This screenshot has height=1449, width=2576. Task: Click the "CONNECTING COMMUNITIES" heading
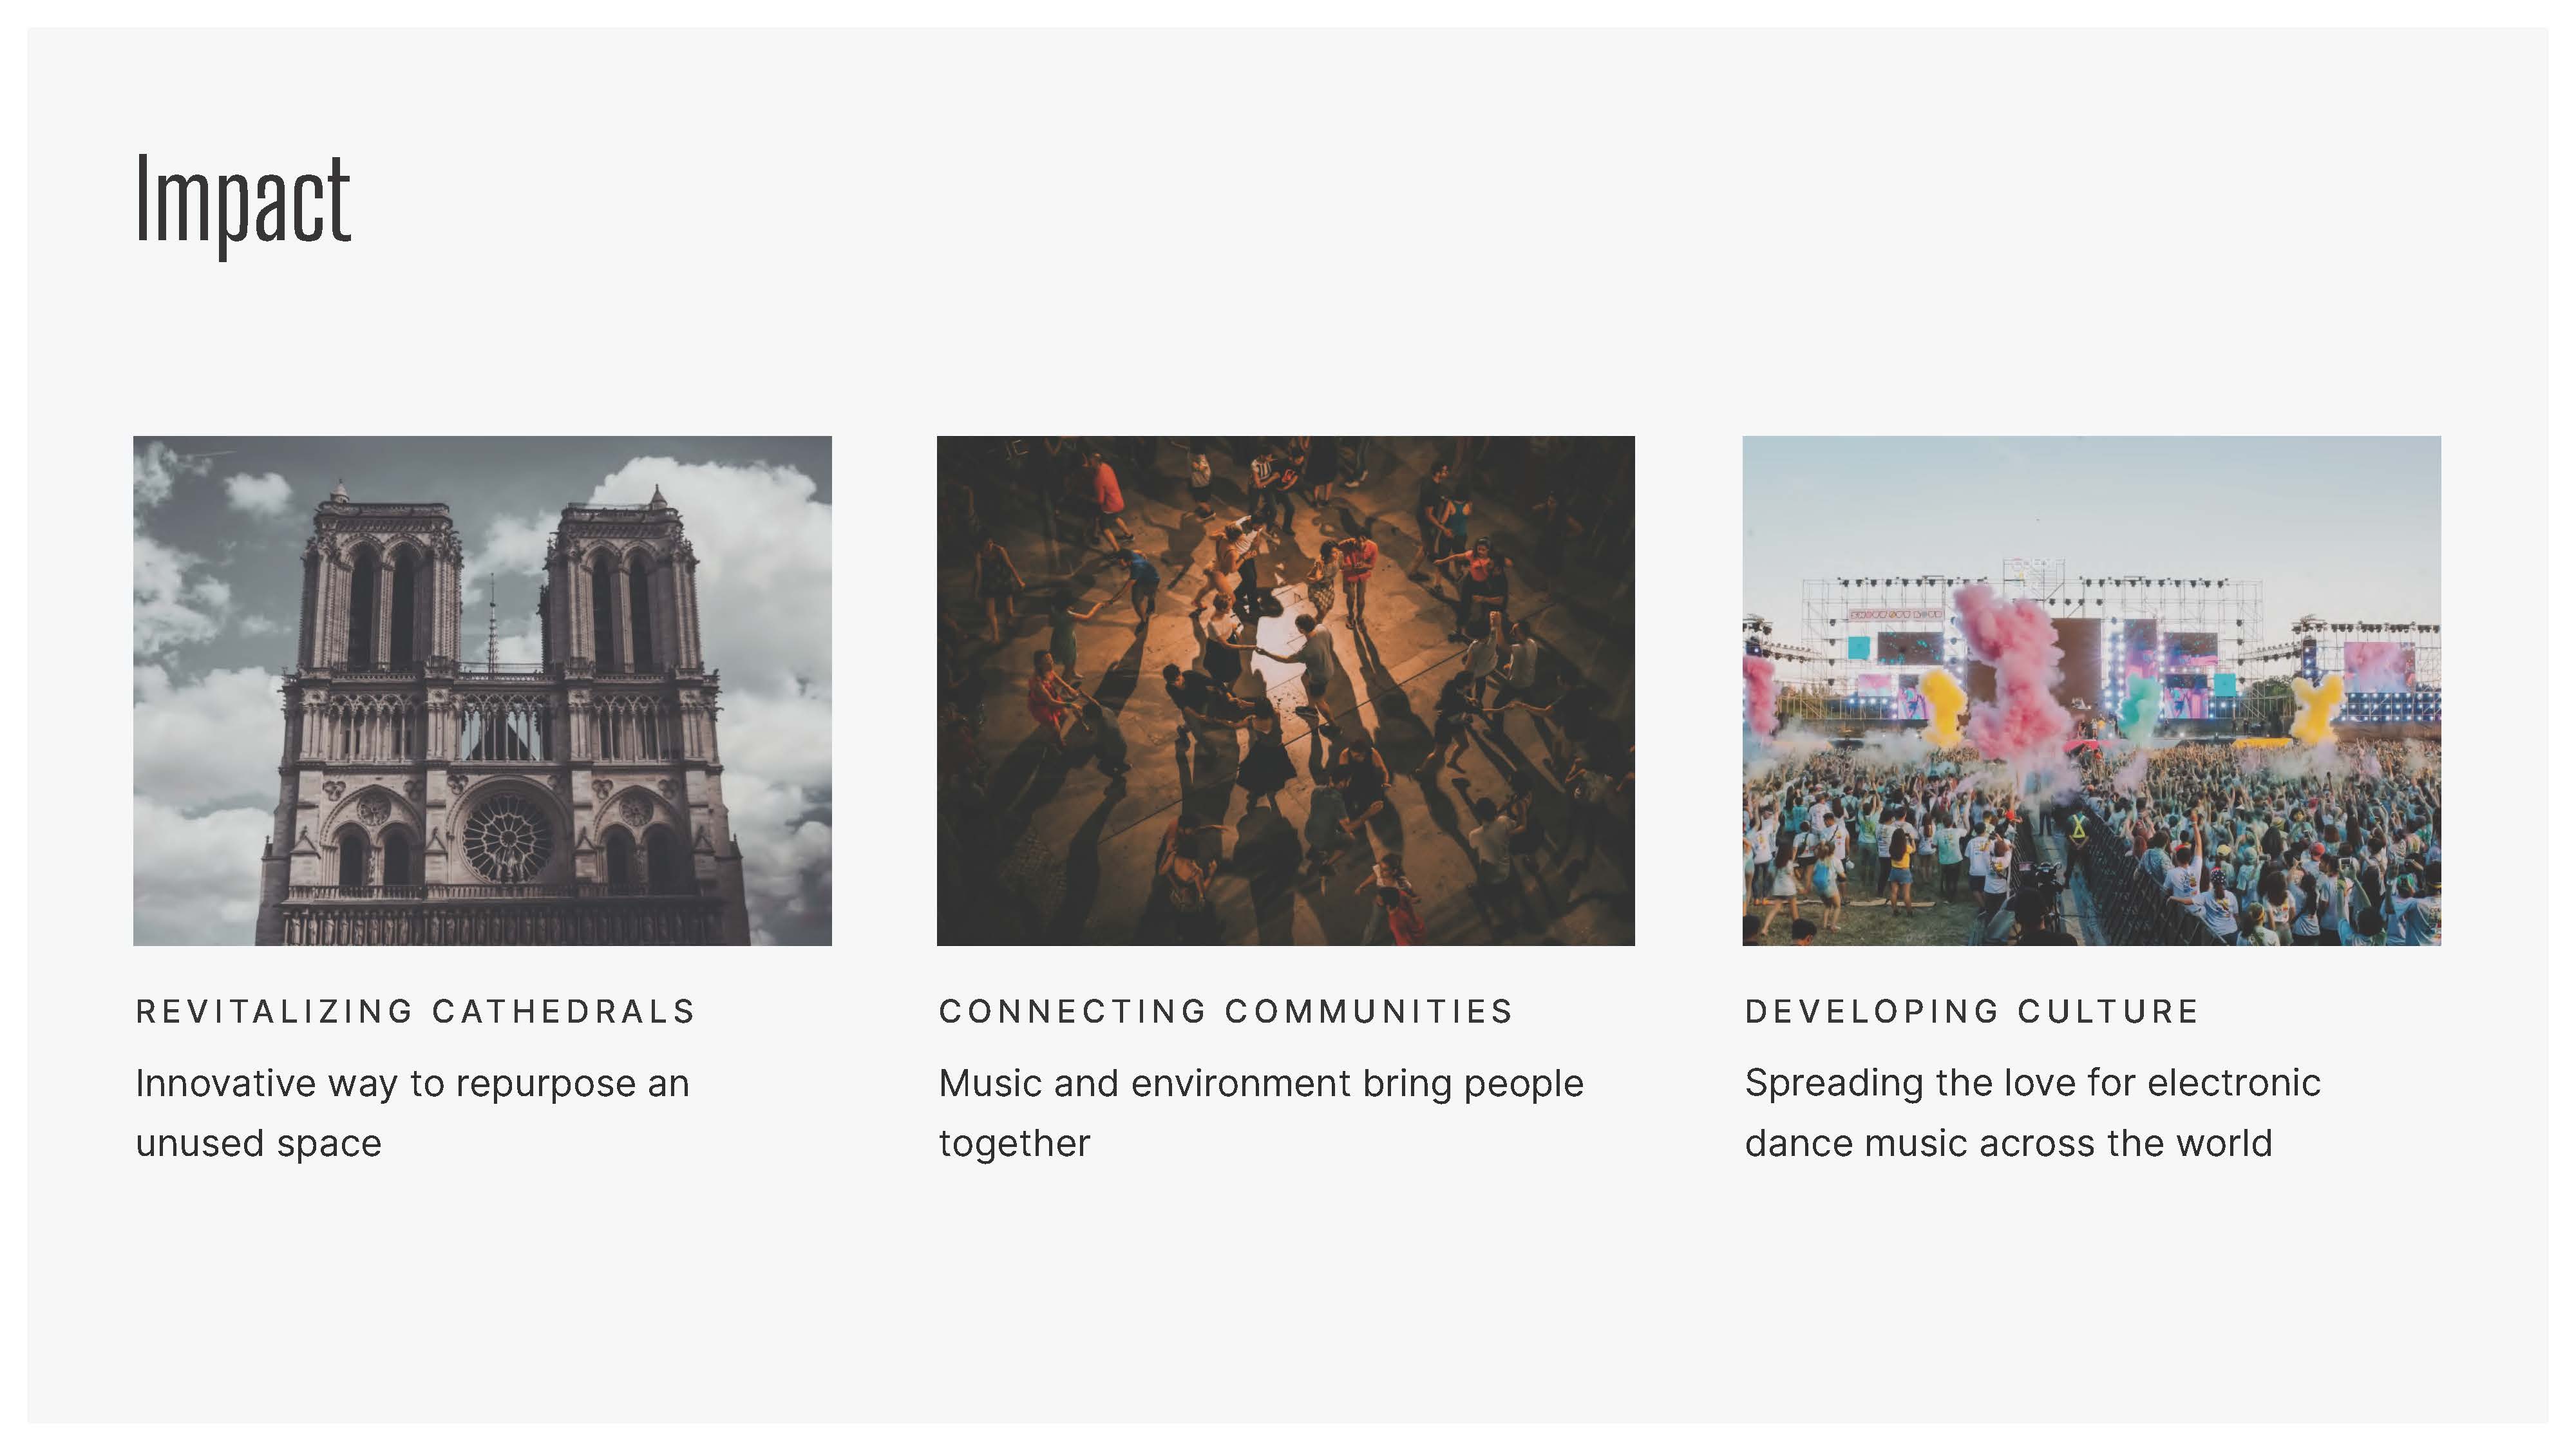click(x=1226, y=1011)
